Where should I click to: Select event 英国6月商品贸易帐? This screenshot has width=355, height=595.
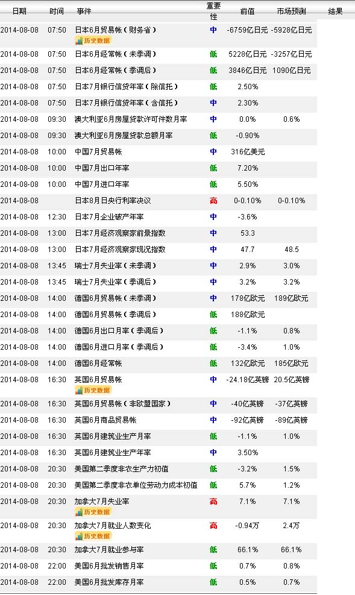click(105, 420)
